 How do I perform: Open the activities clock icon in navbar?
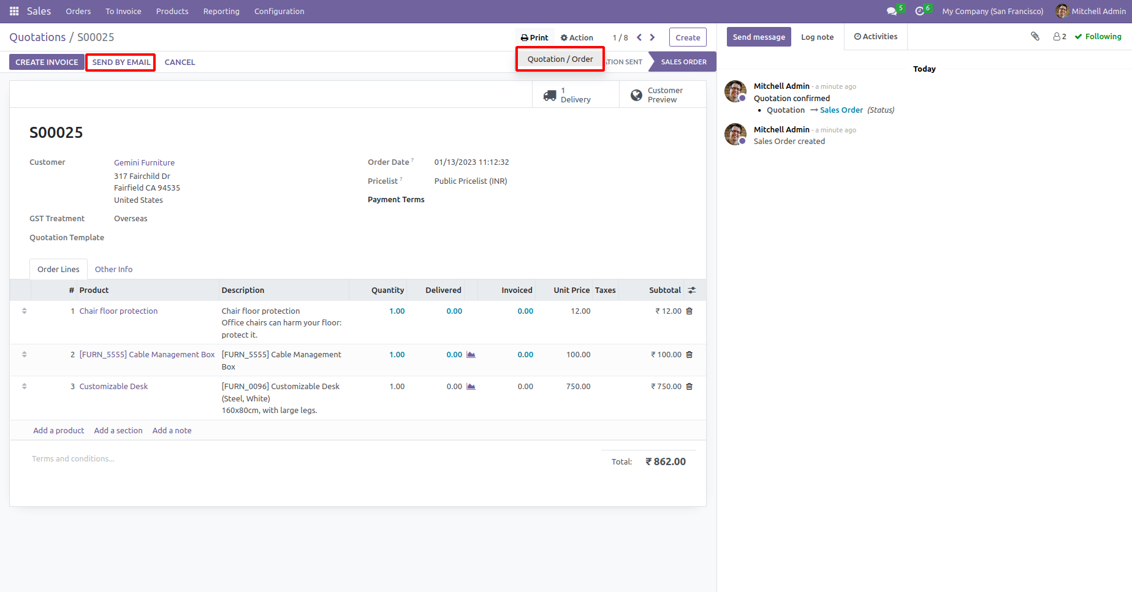(919, 11)
